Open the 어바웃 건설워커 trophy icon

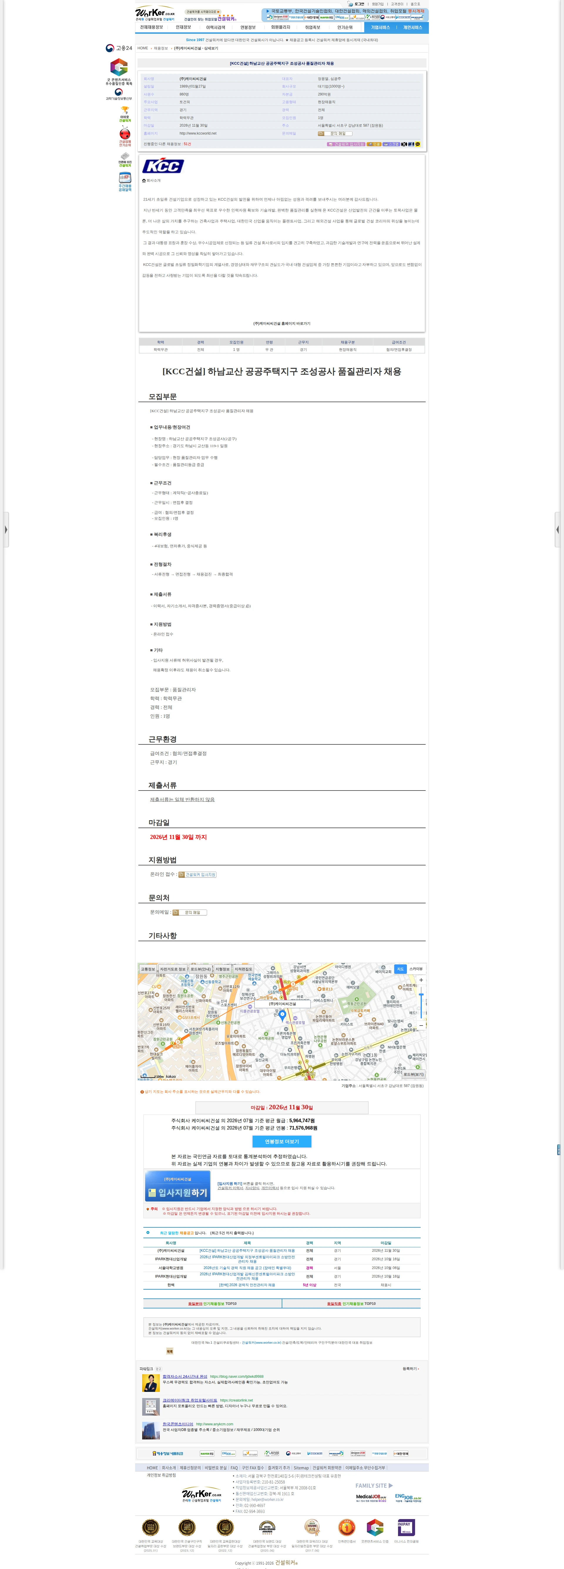tap(125, 114)
